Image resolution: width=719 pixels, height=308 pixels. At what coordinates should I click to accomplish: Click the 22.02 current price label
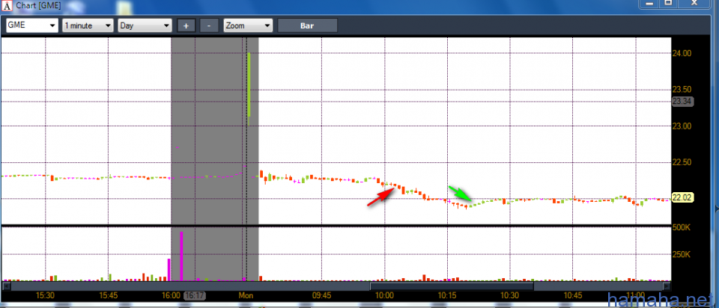click(682, 197)
